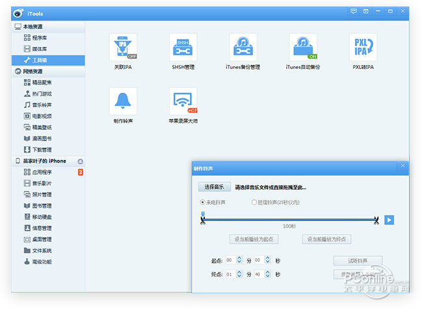
Task: Open the 制作铃声 bell icon
Action: [x=123, y=101]
